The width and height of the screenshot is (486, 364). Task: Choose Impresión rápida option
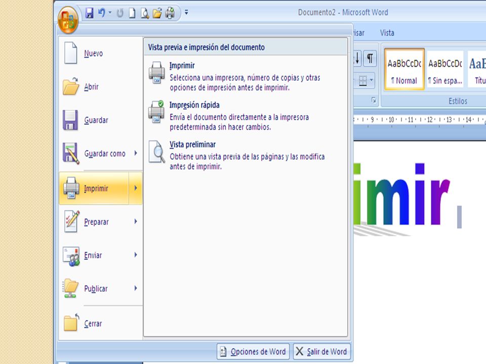coord(245,115)
